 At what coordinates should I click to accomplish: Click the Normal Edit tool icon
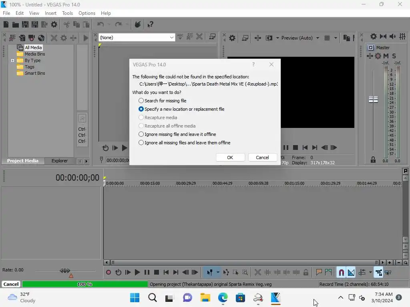[x=210, y=272]
